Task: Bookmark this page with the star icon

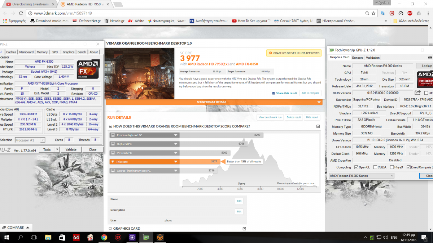Action: [374, 13]
